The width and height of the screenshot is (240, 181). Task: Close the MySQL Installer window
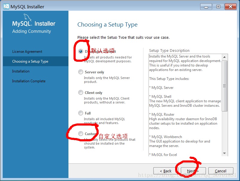pyautogui.click(x=230, y=7)
